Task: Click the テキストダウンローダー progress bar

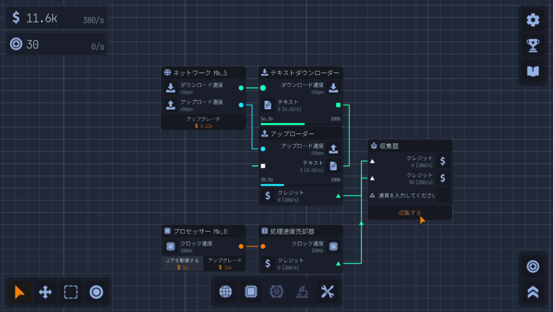Action: coord(301,124)
